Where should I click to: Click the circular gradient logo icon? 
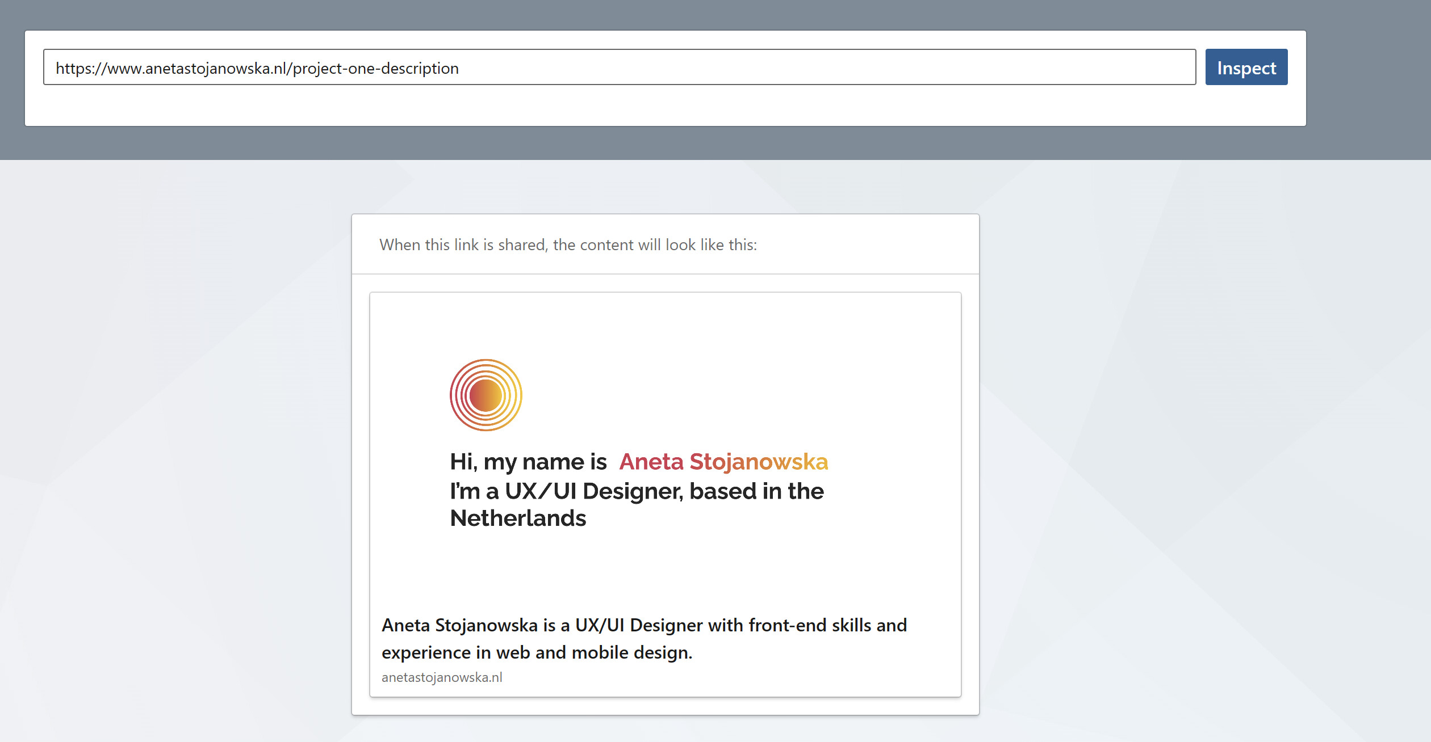click(486, 395)
